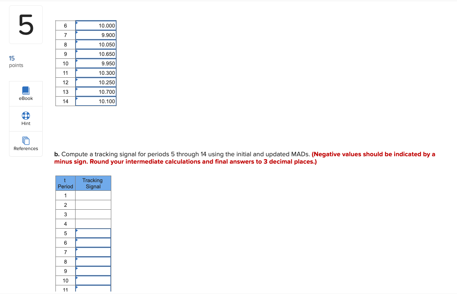Click the flag indicator beside period 14 value
The width and height of the screenshot is (457, 294).
76,99
